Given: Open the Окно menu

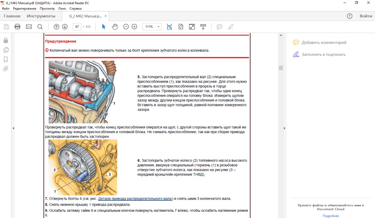Looking at the screenshot, I should pos(62,8).
